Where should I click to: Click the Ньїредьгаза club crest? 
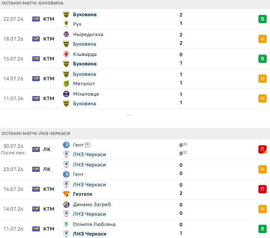pyautogui.click(x=66, y=34)
